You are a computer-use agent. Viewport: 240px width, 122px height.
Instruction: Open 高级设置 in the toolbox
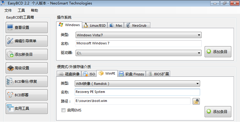pyautogui.click(x=27, y=68)
